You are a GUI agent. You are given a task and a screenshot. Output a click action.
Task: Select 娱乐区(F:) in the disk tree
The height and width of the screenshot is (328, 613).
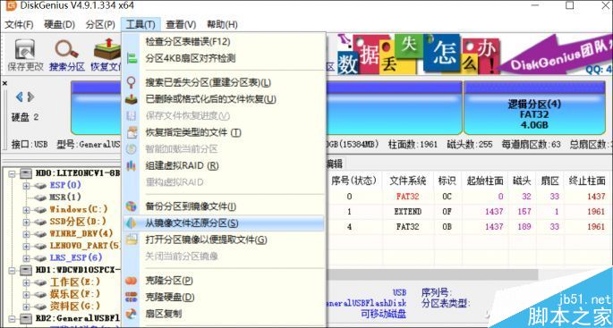click(75, 294)
